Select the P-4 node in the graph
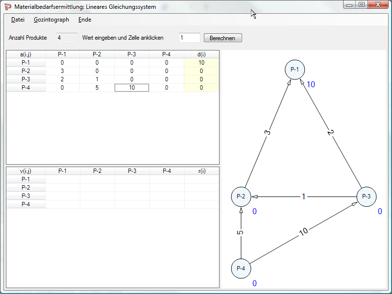392x294 pixels. (241, 268)
